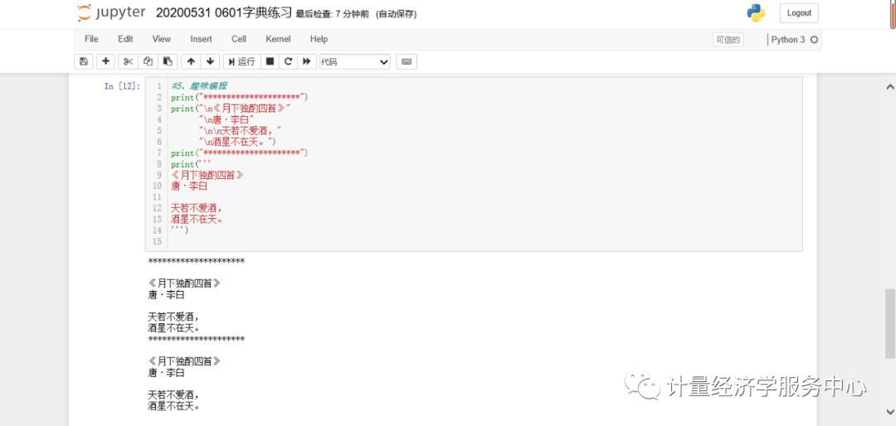Viewport: 896px width, 426px height.
Task: Rename notebook title 20200531 0601字典练习
Action: point(224,12)
